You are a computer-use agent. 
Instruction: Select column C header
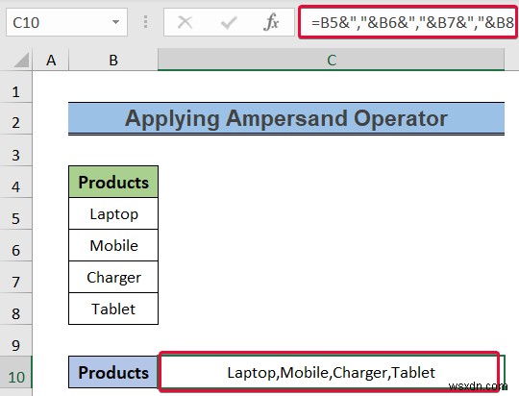(x=332, y=61)
